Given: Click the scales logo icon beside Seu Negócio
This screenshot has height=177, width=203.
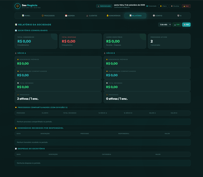Looking at the screenshot, I should point(18,6).
